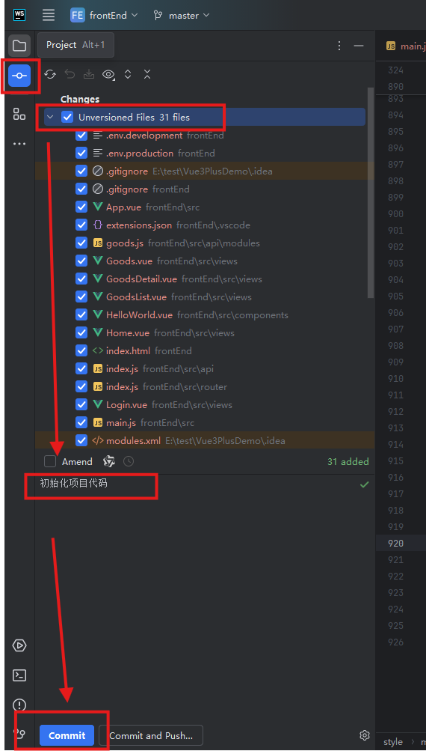The height and width of the screenshot is (751, 426).
Task: Uncheck Unversioned Files 31 files checkbox
Action: click(x=67, y=117)
